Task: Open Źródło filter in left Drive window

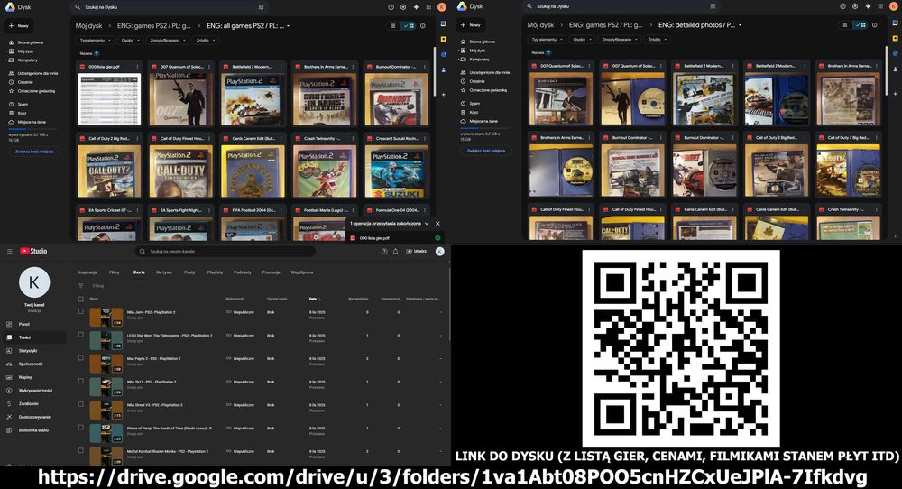Action: pyautogui.click(x=205, y=41)
